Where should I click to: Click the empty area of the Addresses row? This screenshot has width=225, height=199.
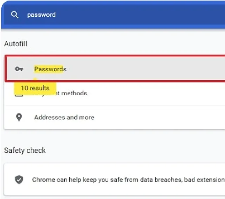pyautogui.click(x=158, y=117)
